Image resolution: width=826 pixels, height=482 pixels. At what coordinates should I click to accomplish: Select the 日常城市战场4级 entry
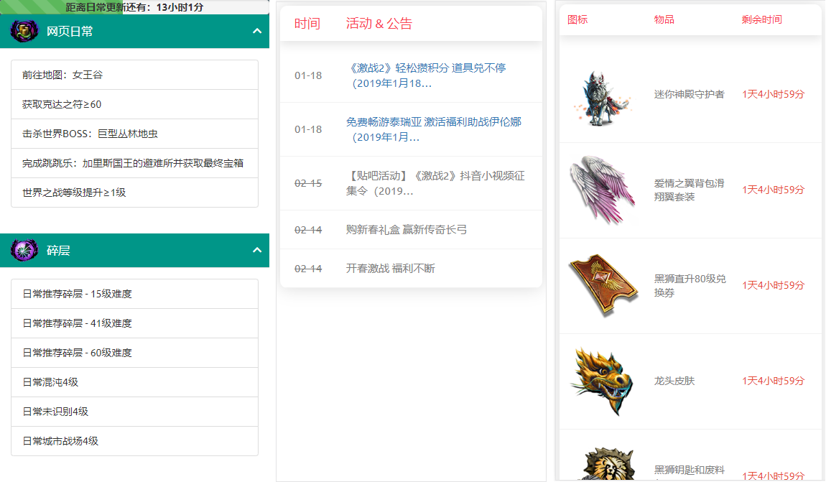(134, 442)
